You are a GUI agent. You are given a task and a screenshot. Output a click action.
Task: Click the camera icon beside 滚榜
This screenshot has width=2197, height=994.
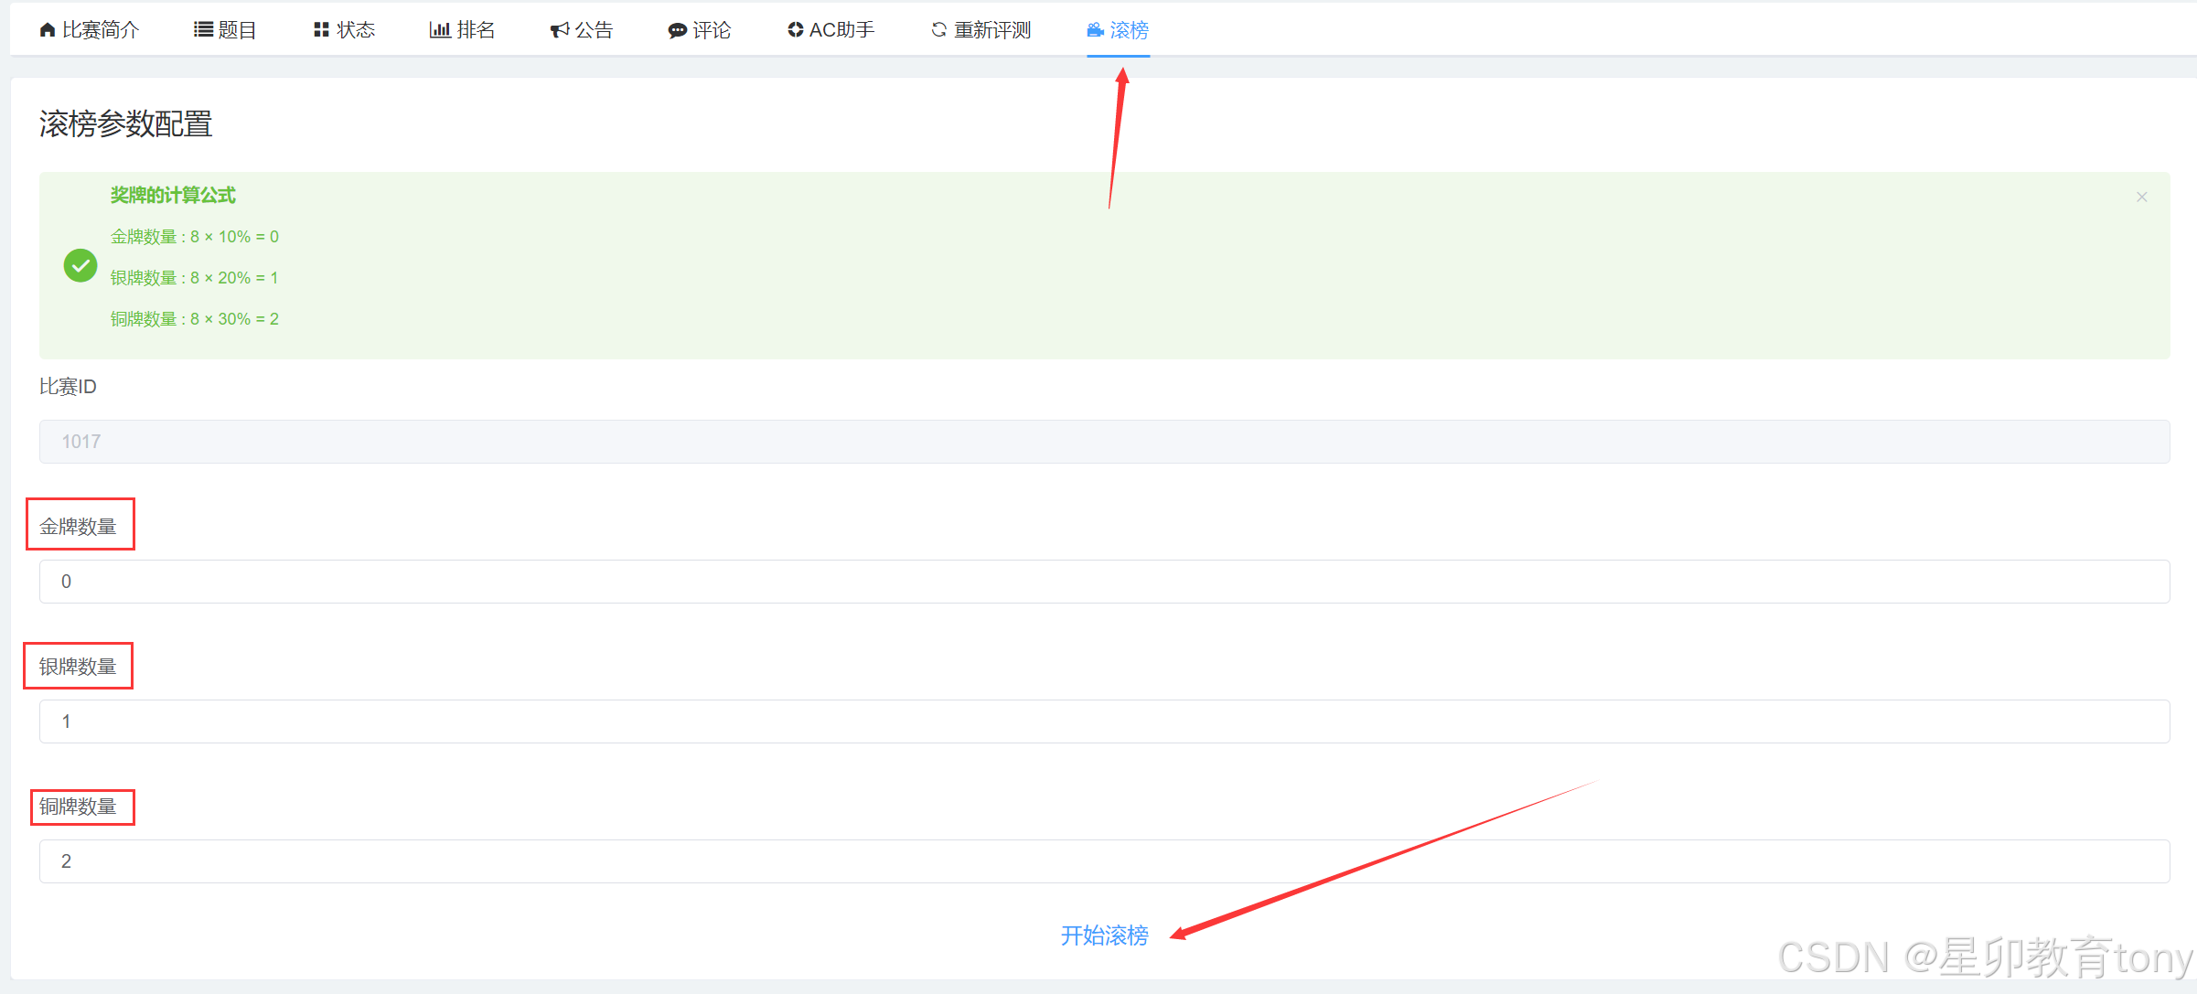coord(1095,30)
